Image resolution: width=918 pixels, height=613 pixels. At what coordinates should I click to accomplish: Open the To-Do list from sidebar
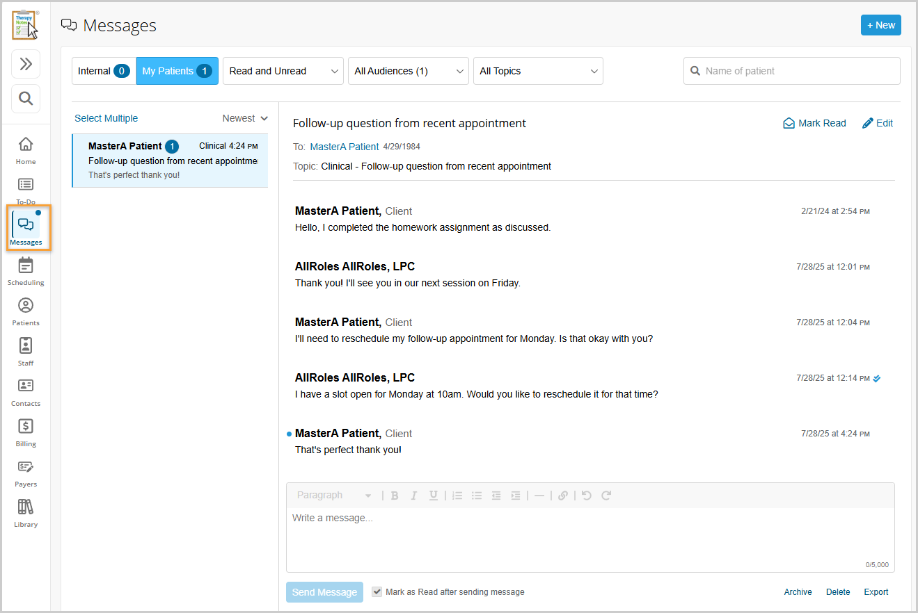coord(25,189)
